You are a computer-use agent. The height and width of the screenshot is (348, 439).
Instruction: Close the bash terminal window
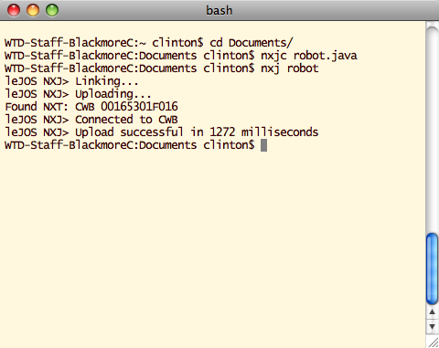pos(14,10)
